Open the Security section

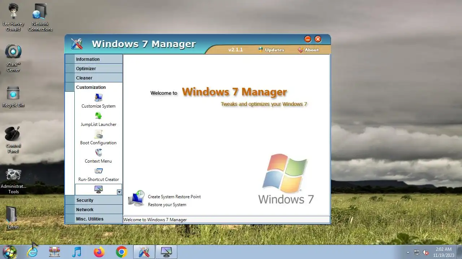click(x=94, y=200)
